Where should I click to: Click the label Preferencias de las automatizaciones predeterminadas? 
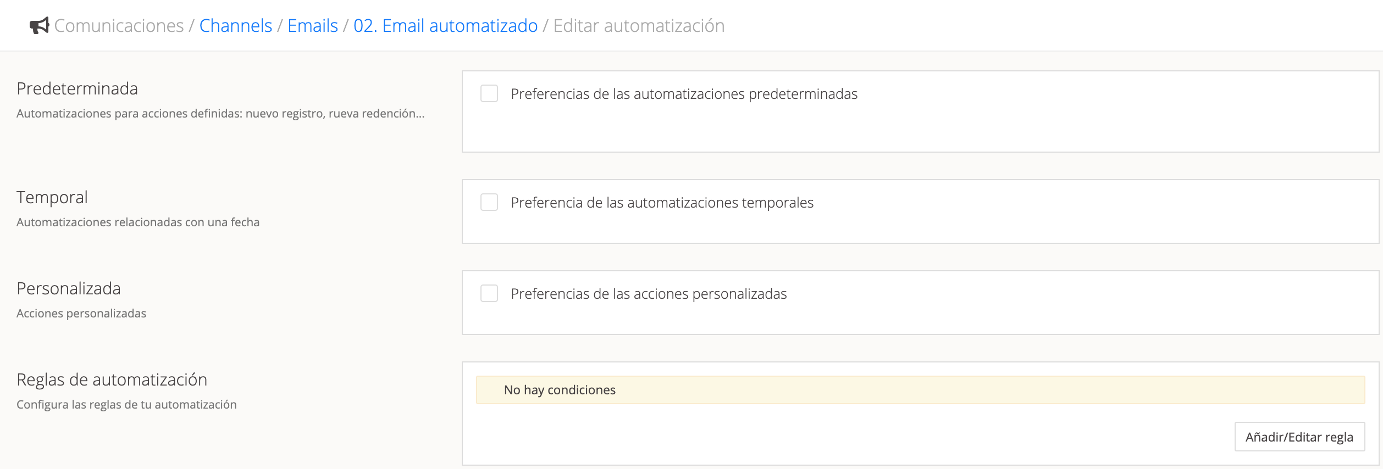[x=684, y=94]
